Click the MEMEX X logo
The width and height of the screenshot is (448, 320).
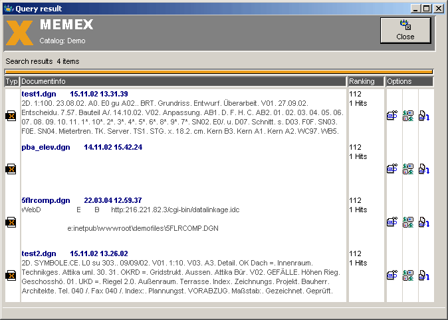click(x=19, y=32)
